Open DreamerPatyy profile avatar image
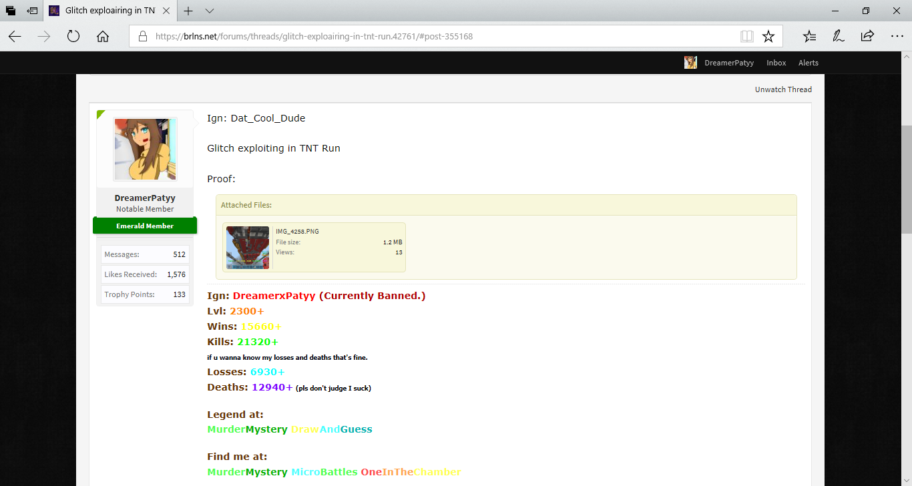912x486 pixels. tap(145, 149)
